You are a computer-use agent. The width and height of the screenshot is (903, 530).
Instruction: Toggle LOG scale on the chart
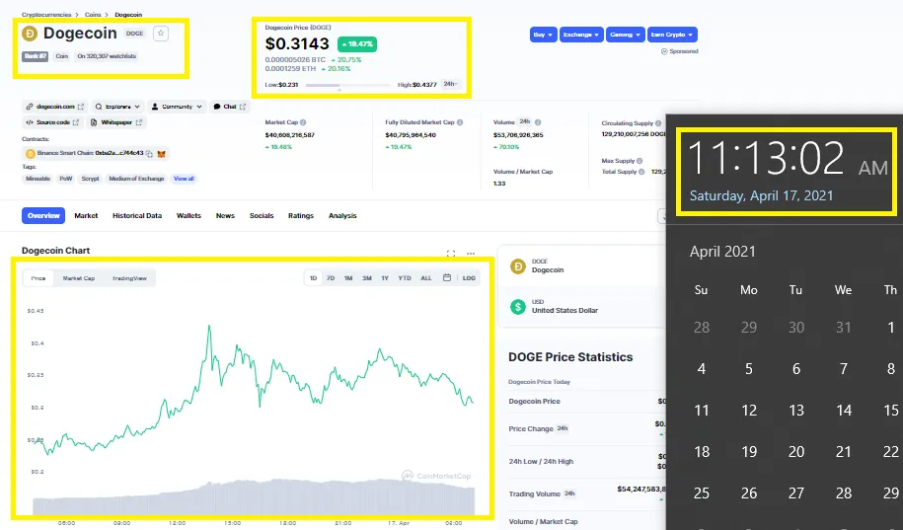(x=469, y=278)
